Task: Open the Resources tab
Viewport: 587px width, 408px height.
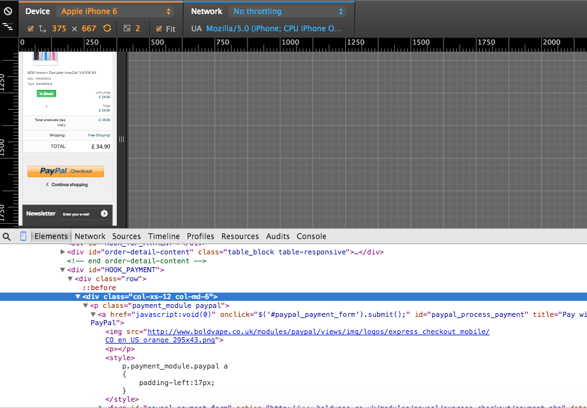Action: tap(240, 237)
